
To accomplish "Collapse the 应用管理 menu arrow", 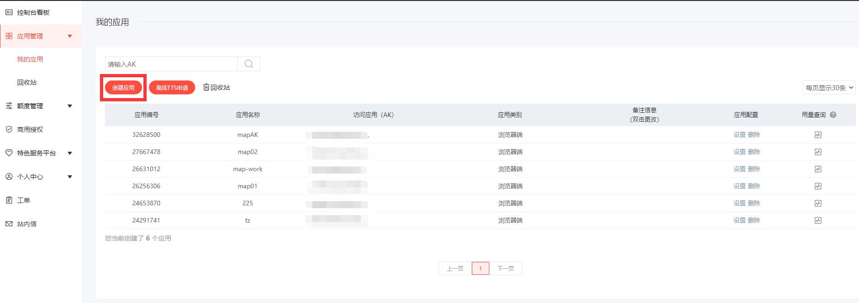I will (70, 36).
